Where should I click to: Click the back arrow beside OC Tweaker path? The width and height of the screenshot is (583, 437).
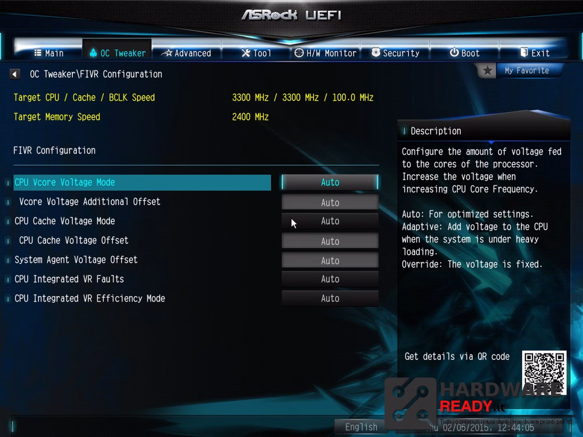click(x=15, y=74)
